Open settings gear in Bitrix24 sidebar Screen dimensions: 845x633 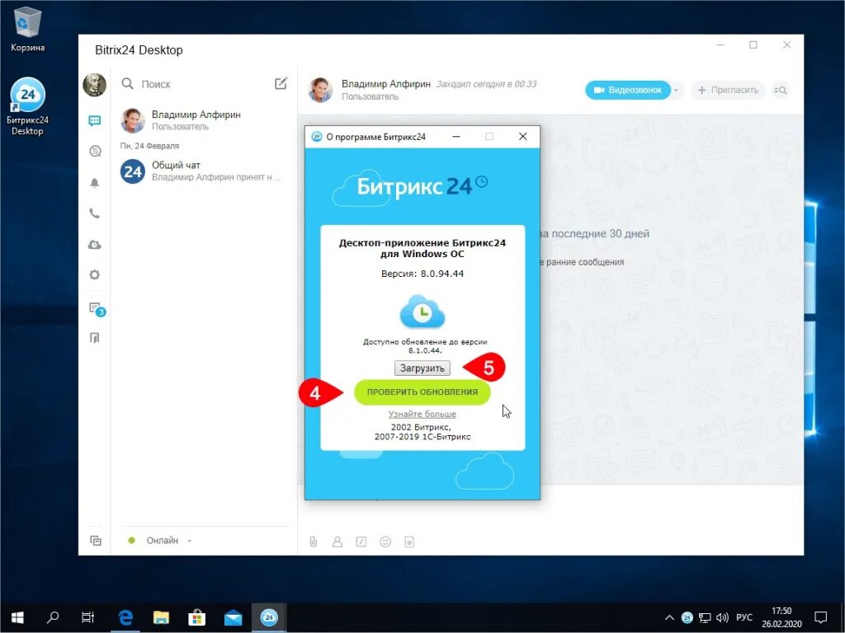(94, 275)
